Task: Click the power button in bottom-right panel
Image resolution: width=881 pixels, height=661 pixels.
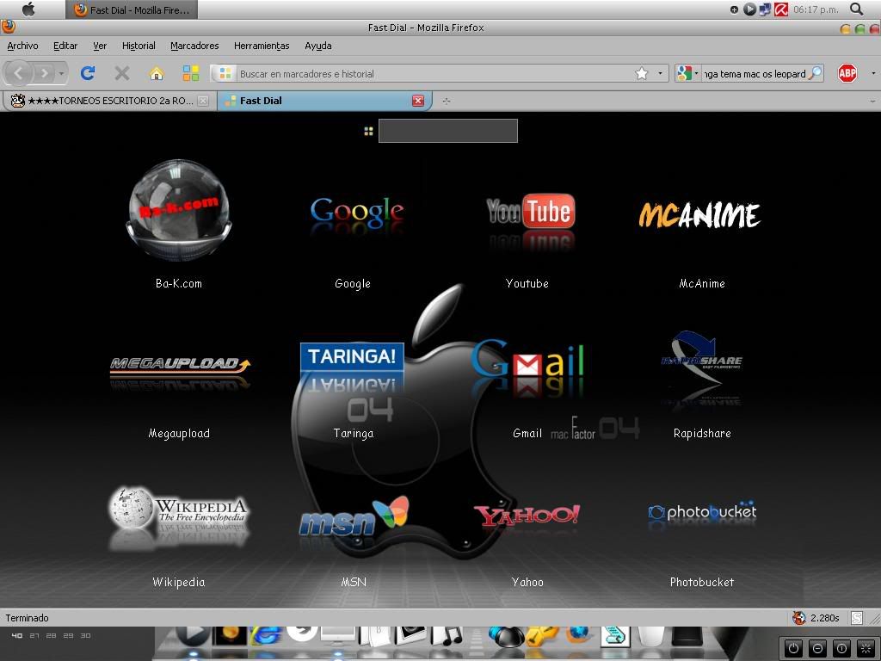Action: pos(793,648)
